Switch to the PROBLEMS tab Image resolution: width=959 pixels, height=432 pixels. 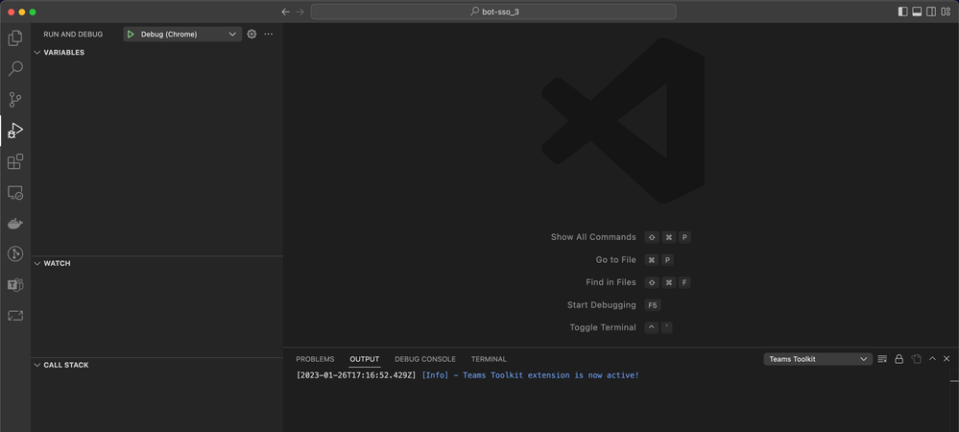point(315,359)
